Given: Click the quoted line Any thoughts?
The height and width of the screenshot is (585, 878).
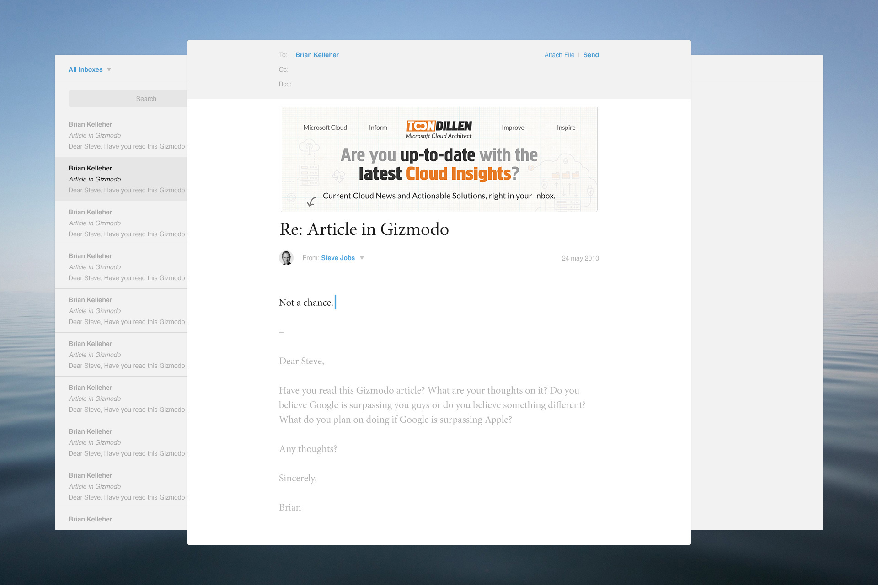Looking at the screenshot, I should (308, 449).
